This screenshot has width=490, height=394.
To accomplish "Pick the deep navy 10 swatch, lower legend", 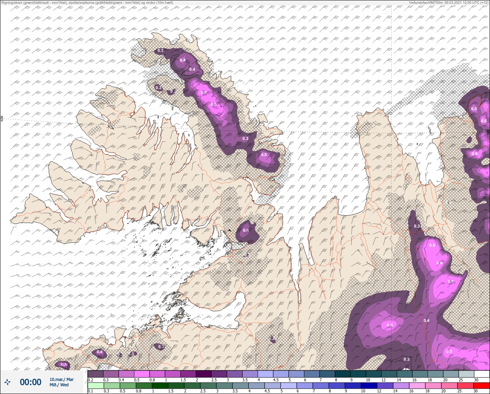I will [x=369, y=385].
